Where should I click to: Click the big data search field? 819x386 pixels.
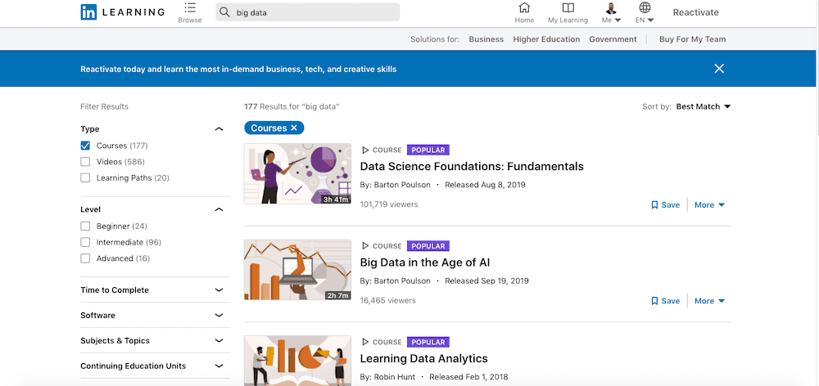308,12
